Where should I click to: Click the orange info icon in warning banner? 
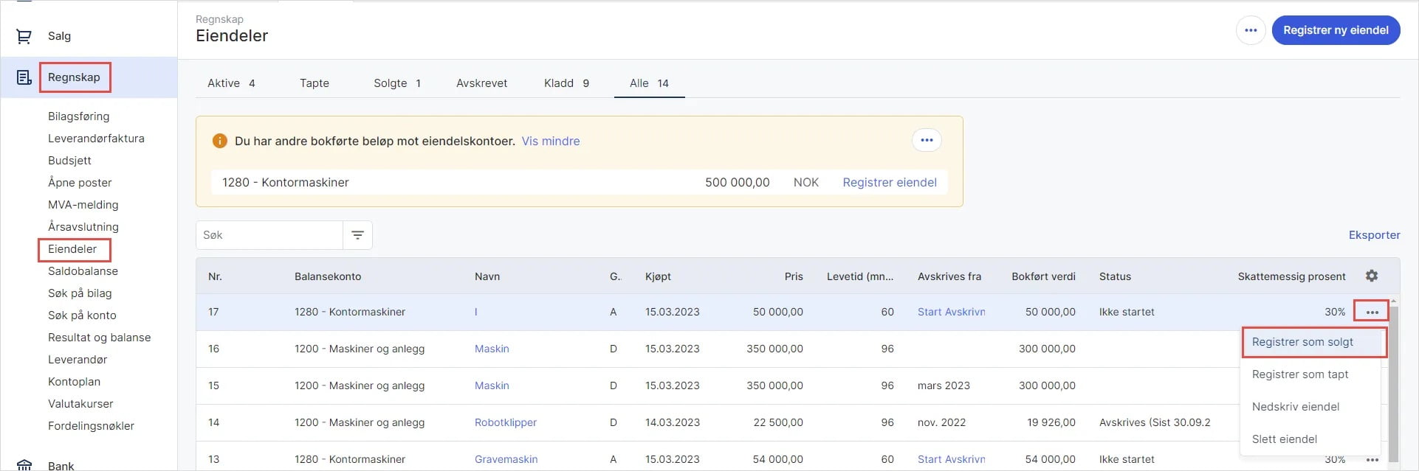coord(219,141)
